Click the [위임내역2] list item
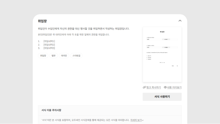Screen dimensions: 220x124 pos(49,45)
